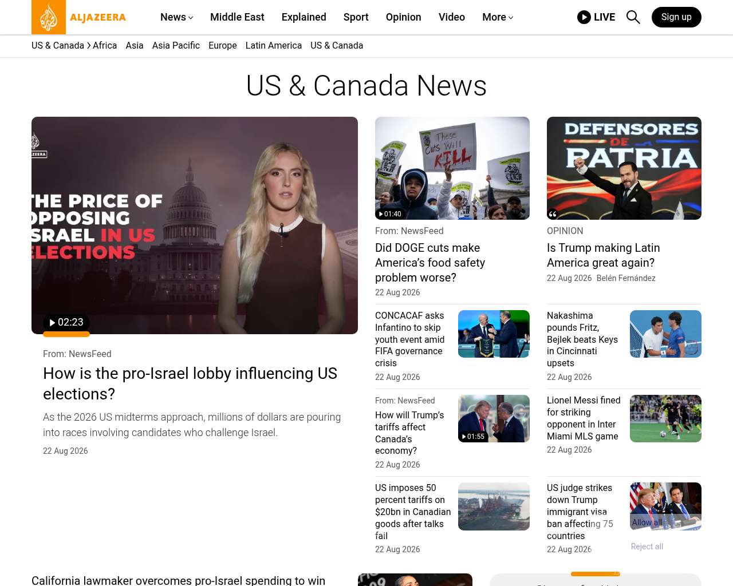Open the immigrant visa ban ruling article
The image size is (733, 586).
(x=580, y=512)
